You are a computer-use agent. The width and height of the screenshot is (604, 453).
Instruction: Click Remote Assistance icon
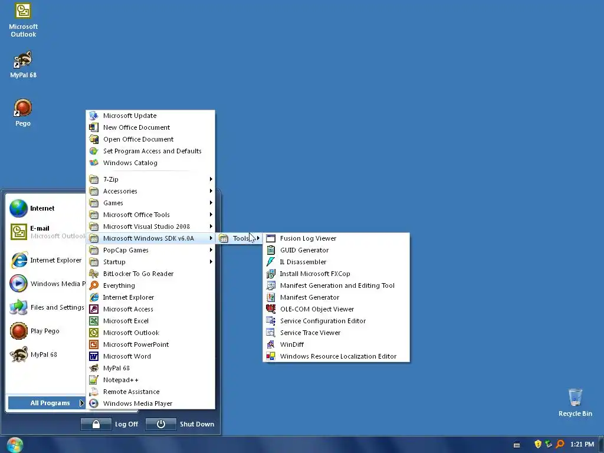point(94,392)
